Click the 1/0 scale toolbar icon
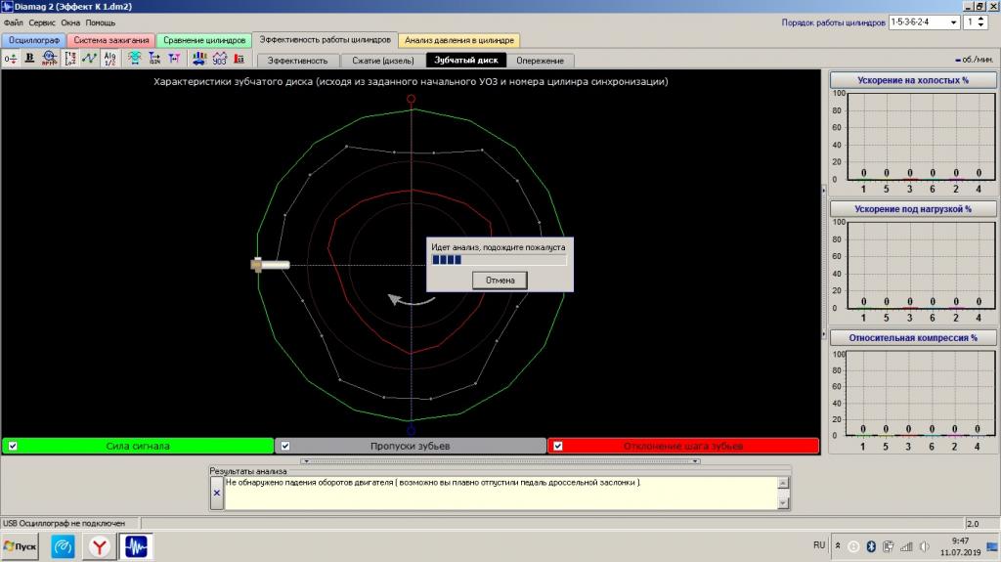The image size is (1001, 562). [x=70, y=59]
